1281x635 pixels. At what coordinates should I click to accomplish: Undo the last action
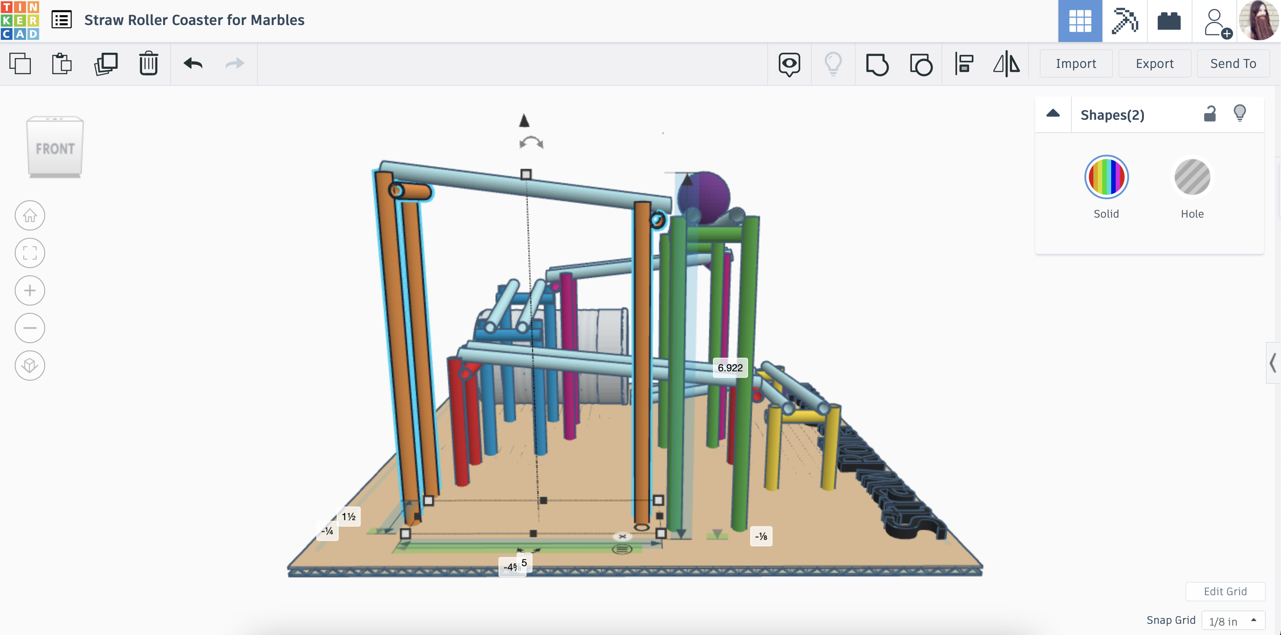[x=193, y=63]
